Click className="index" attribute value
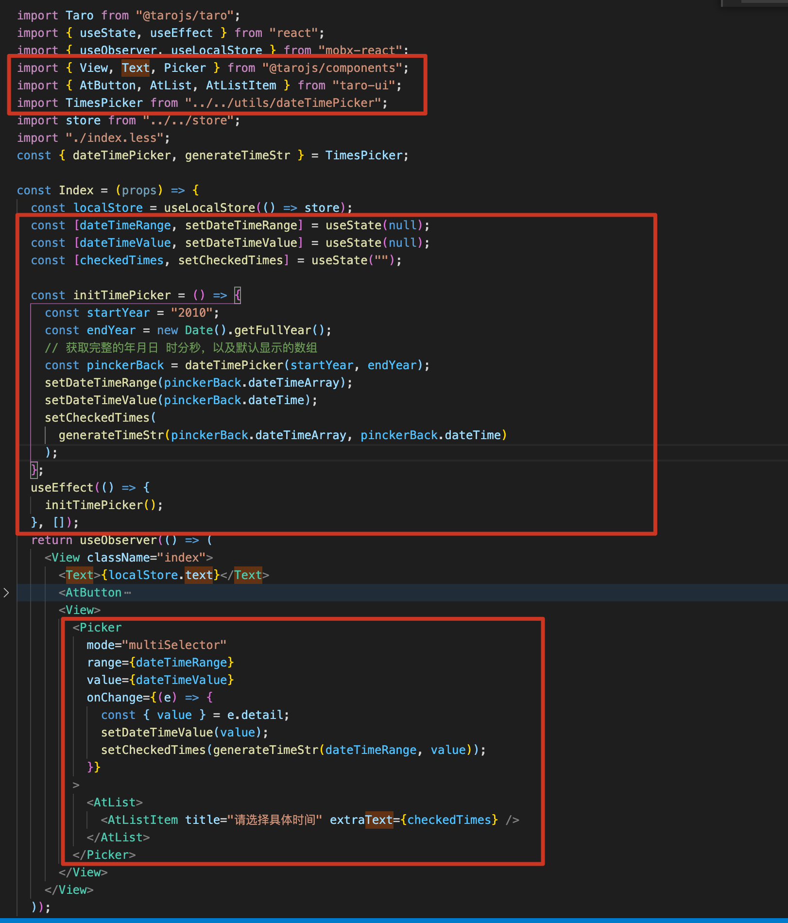The image size is (788, 923). tap(182, 558)
